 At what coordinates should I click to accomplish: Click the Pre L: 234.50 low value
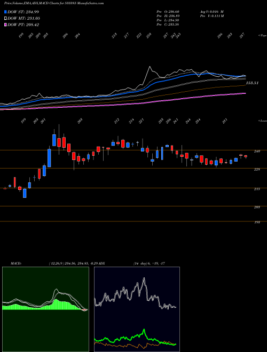168,20
